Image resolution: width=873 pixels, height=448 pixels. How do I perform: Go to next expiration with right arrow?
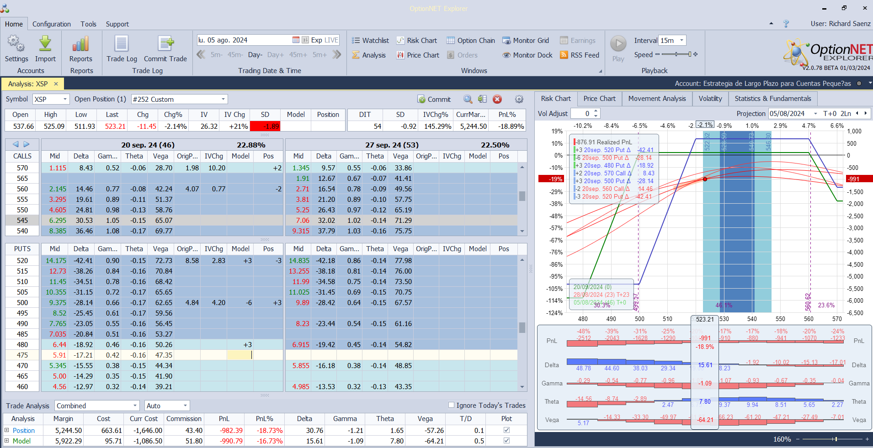click(27, 144)
